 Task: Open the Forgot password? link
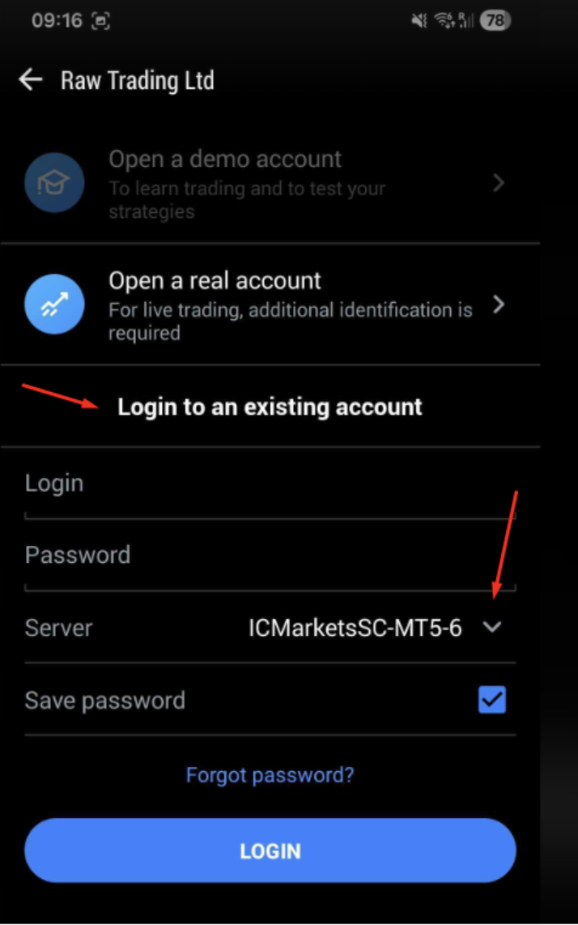270,774
